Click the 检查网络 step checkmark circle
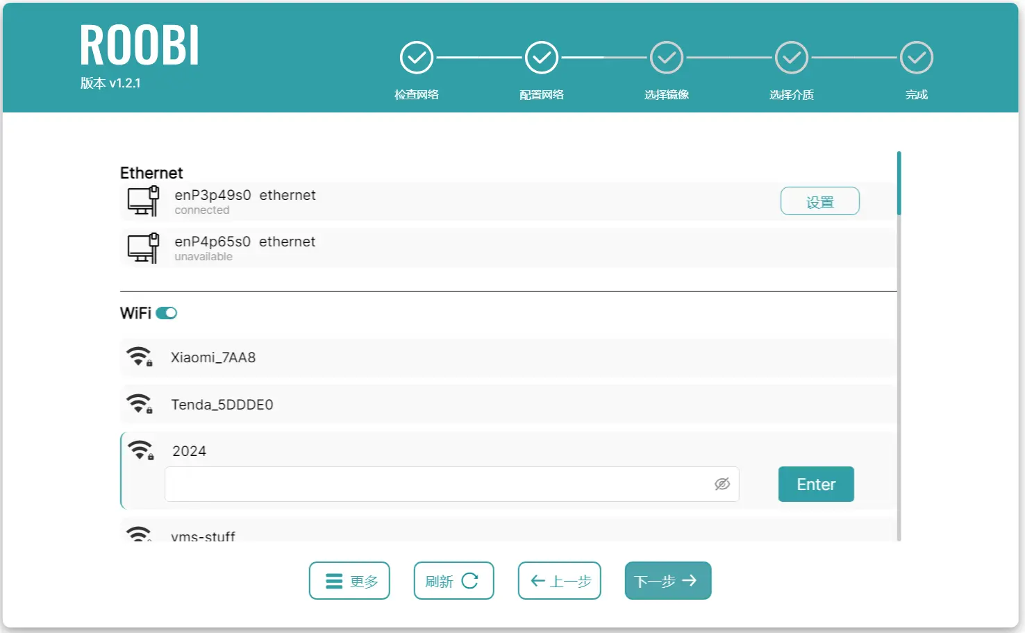 point(417,58)
